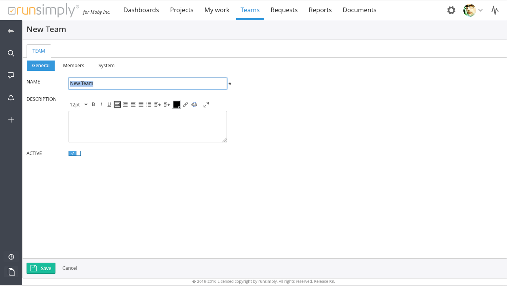Open the black text color swatch

[177, 105]
